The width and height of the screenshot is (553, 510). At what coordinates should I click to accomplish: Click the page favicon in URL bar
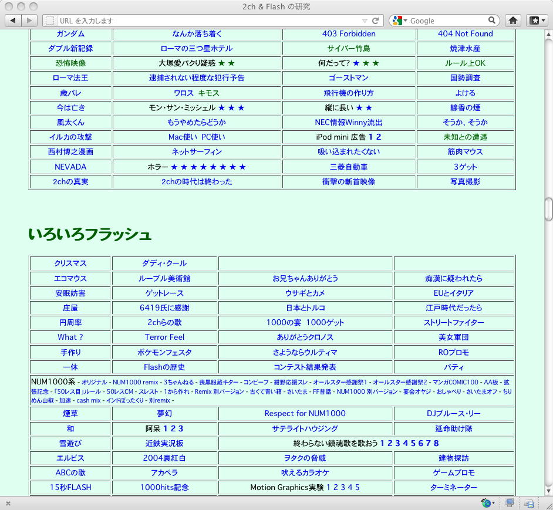(x=50, y=21)
